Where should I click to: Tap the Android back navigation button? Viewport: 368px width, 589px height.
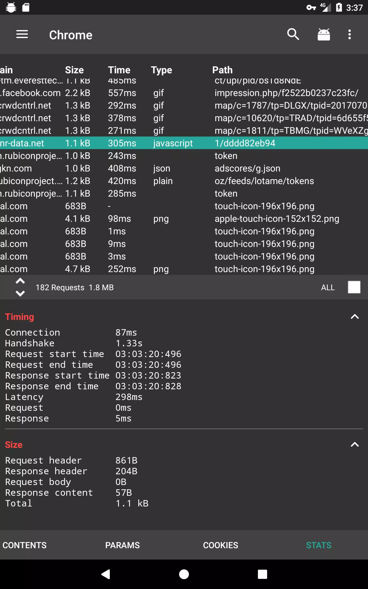coord(105,574)
